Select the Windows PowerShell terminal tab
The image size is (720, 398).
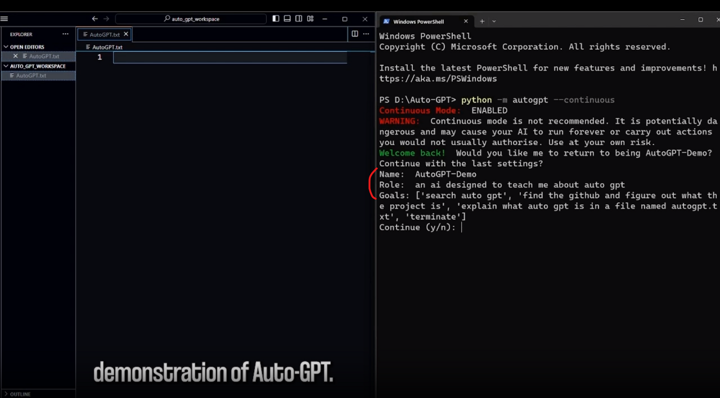(x=426, y=21)
